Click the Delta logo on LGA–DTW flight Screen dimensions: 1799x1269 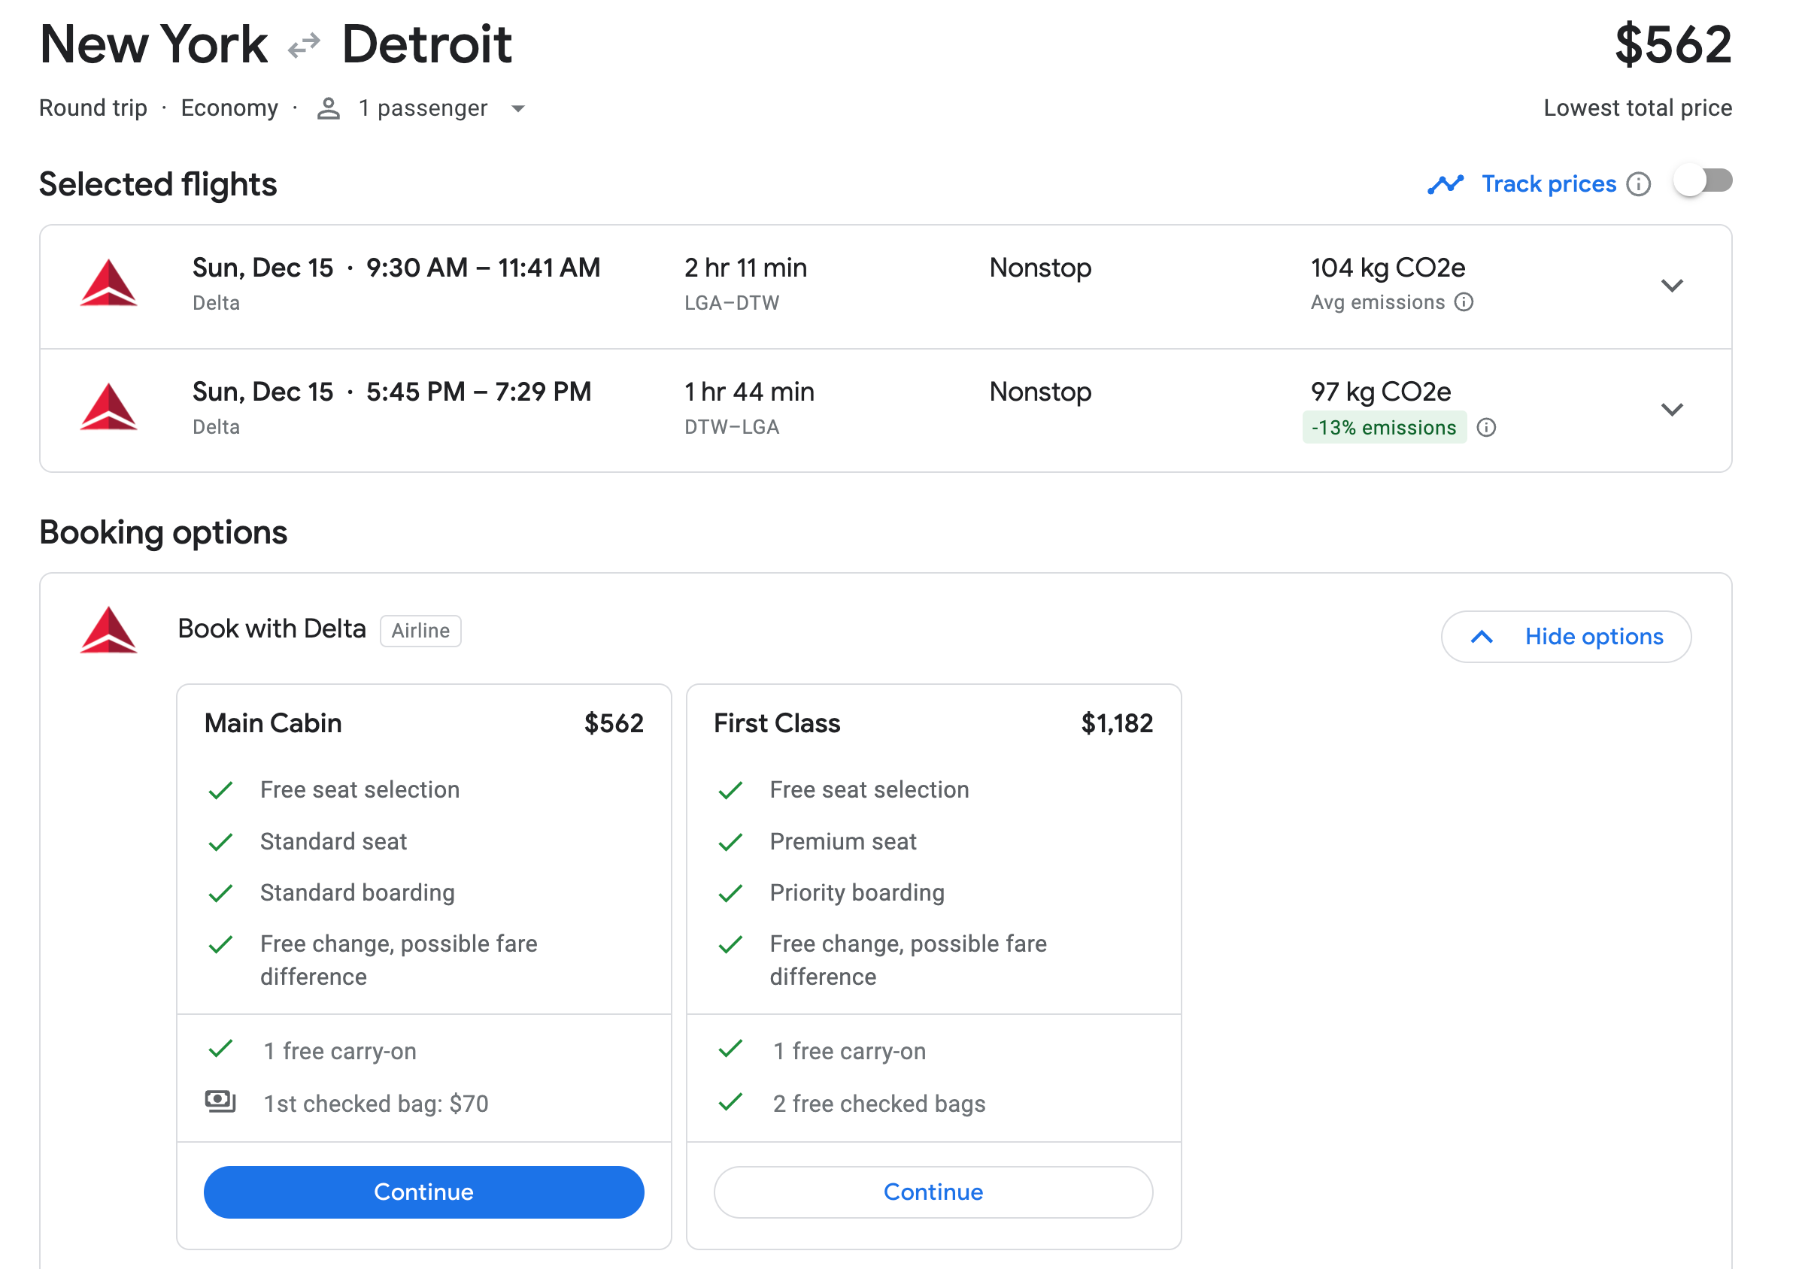pyautogui.click(x=109, y=283)
